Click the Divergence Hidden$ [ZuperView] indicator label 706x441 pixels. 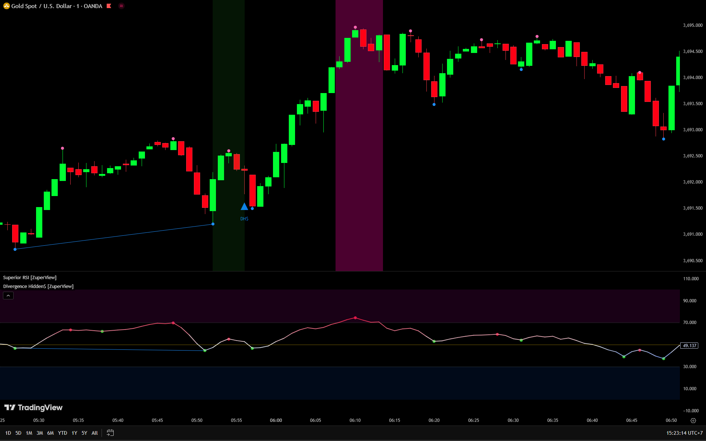pyautogui.click(x=38, y=287)
